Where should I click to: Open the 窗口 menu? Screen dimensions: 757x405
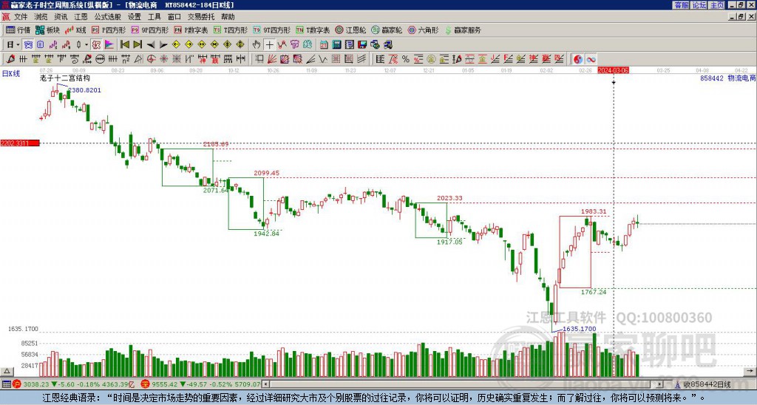[x=174, y=17]
